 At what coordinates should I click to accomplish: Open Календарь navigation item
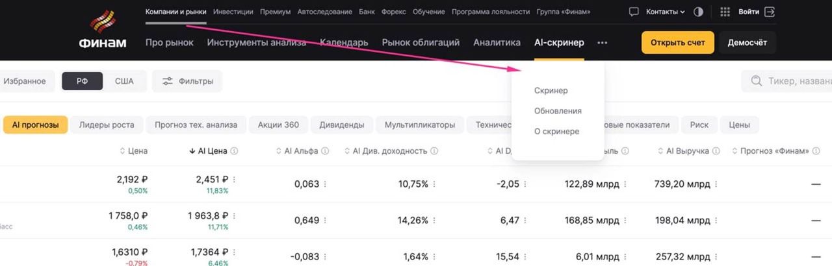(x=344, y=43)
